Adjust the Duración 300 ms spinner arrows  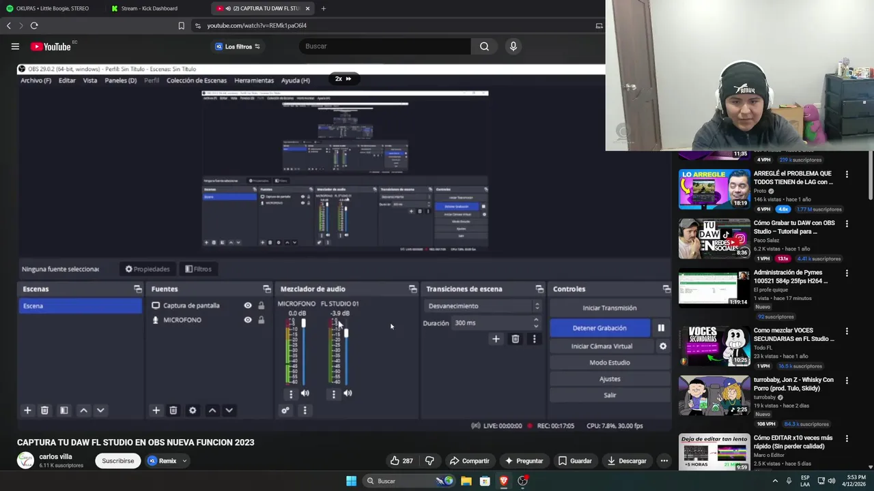(536, 323)
